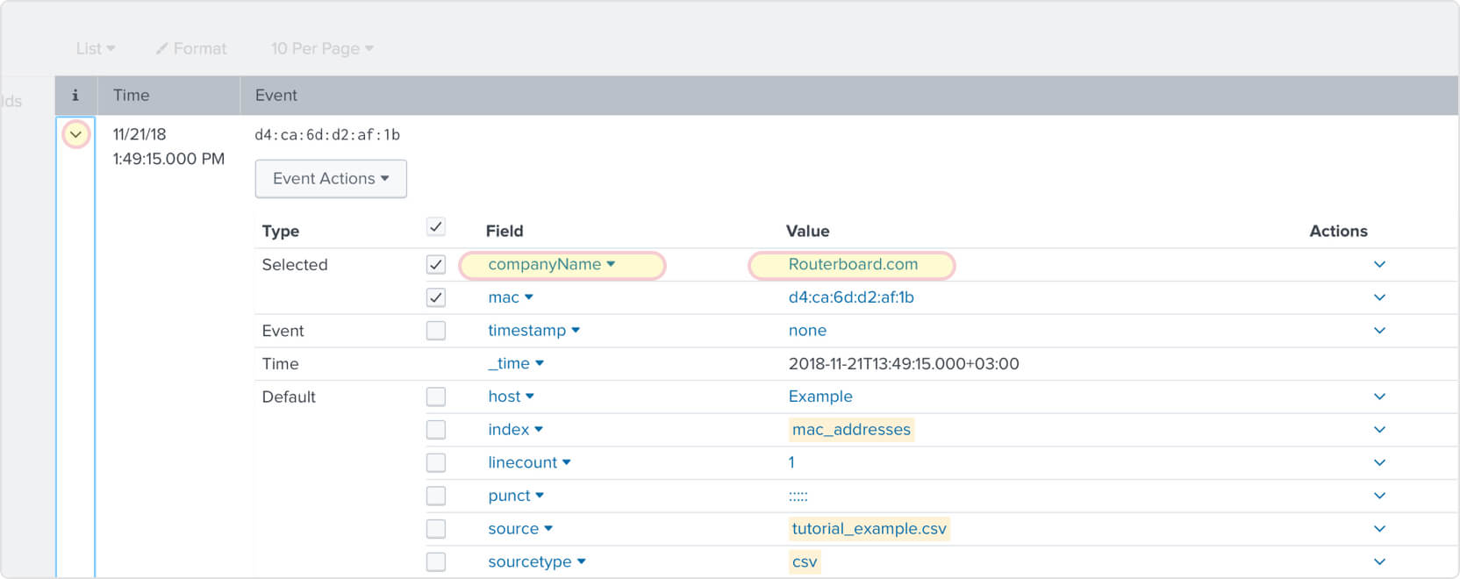Open actions chevron for the index row
This screenshot has height=579, width=1460.
(x=1379, y=430)
